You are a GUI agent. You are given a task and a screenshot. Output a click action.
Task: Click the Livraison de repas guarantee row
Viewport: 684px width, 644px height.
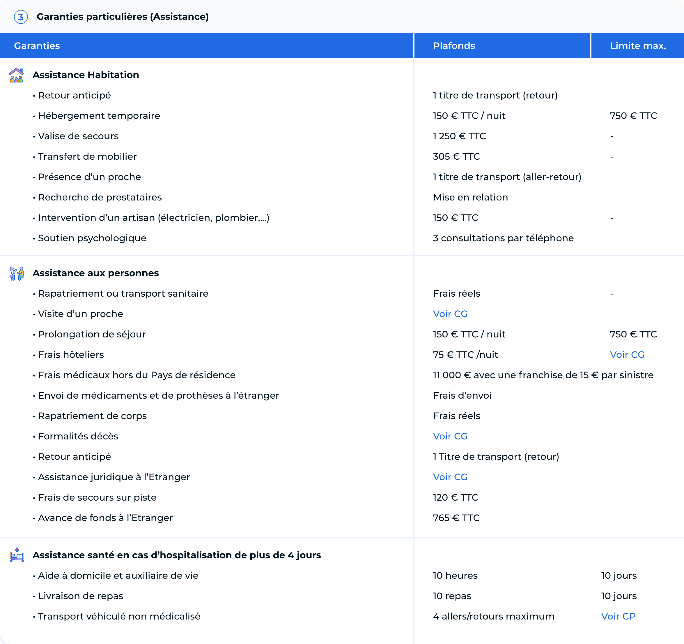tap(81, 596)
